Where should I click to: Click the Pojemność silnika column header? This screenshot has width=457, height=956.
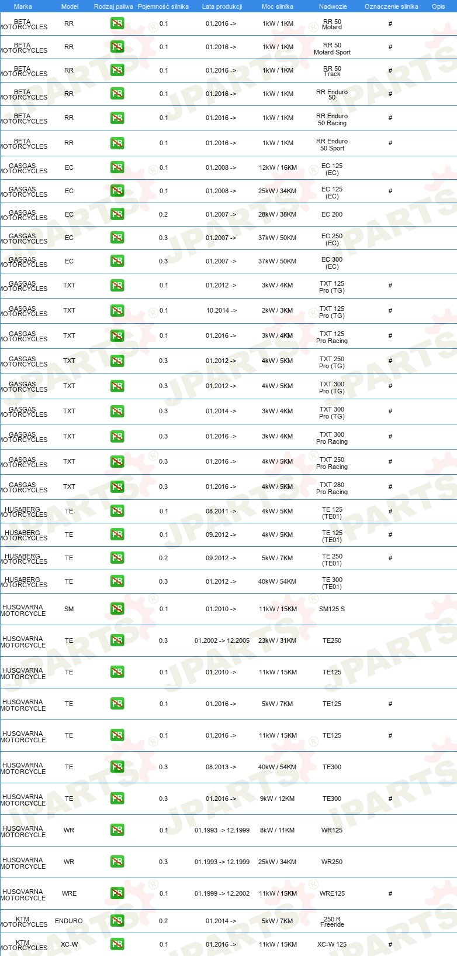[163, 6]
